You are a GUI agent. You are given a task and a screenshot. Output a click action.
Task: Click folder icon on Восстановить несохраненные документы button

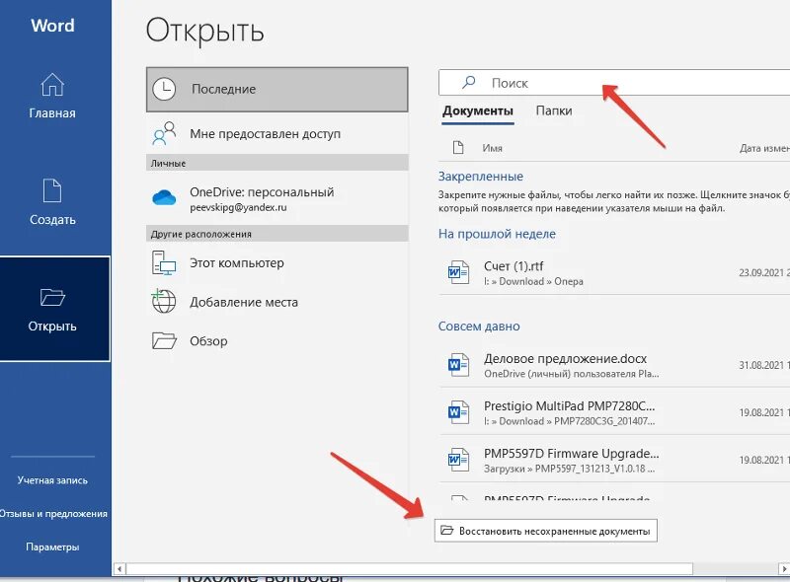446,530
